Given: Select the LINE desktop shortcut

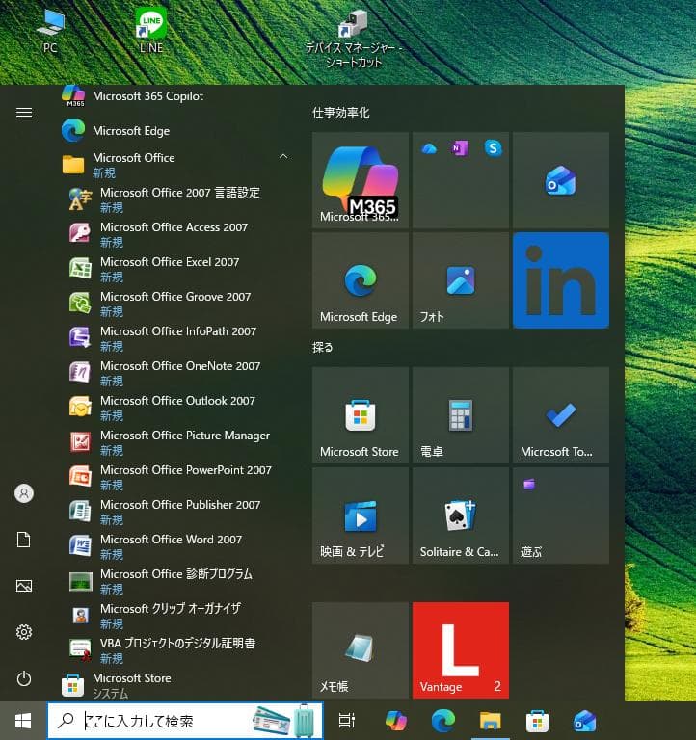Looking at the screenshot, I should (151, 30).
